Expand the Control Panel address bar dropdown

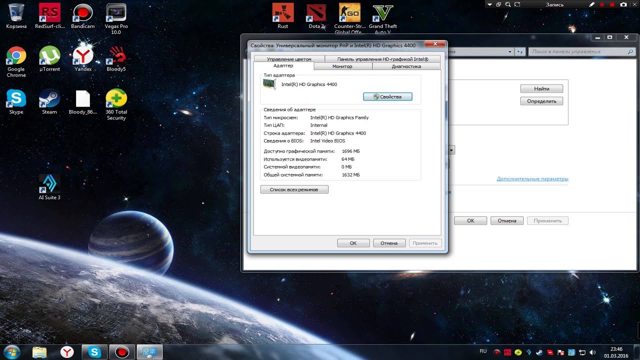[510, 51]
